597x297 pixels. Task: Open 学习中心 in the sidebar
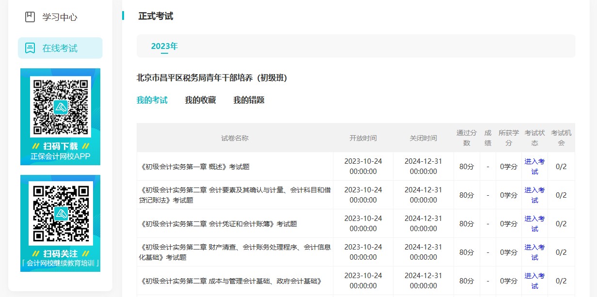point(60,17)
